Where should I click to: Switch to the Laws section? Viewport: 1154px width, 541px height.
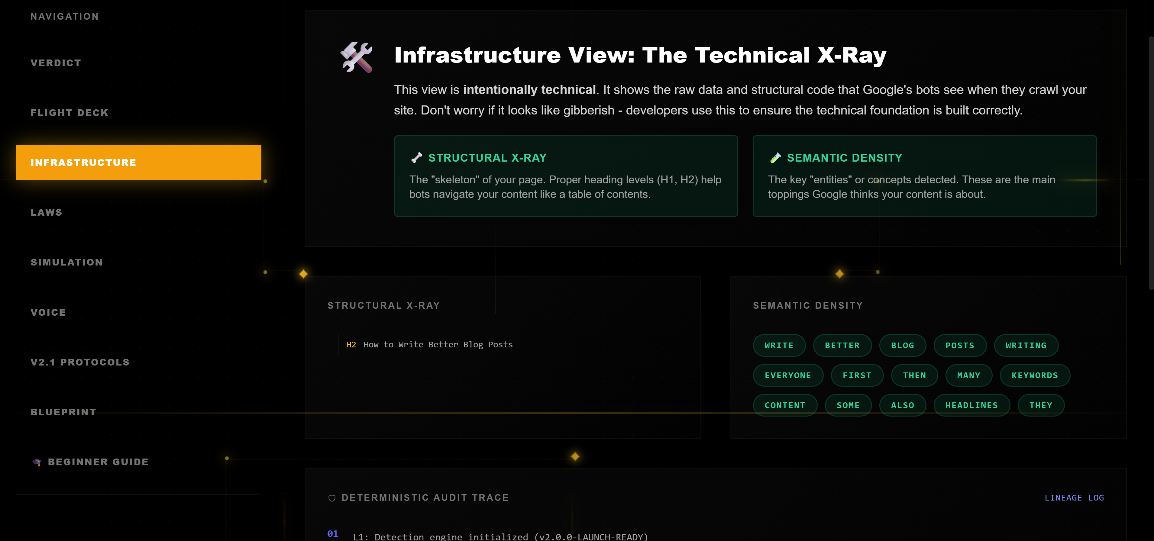tap(47, 212)
